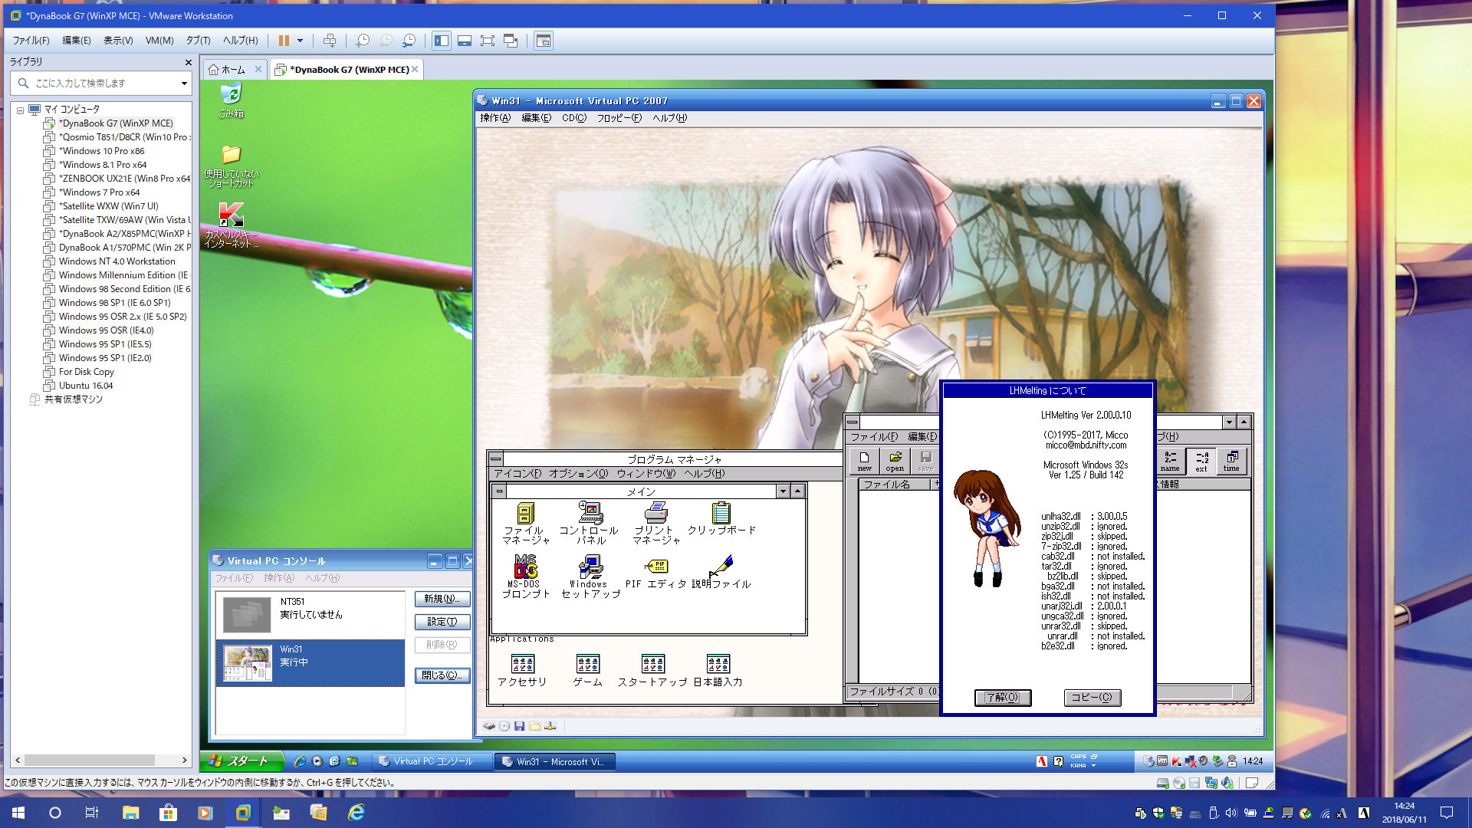
Task: Open Virtual PC window CD(C) menu
Action: tap(573, 118)
